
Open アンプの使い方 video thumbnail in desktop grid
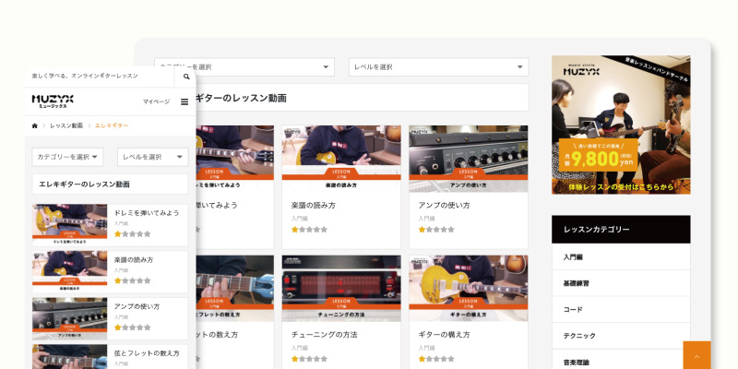pos(469,159)
